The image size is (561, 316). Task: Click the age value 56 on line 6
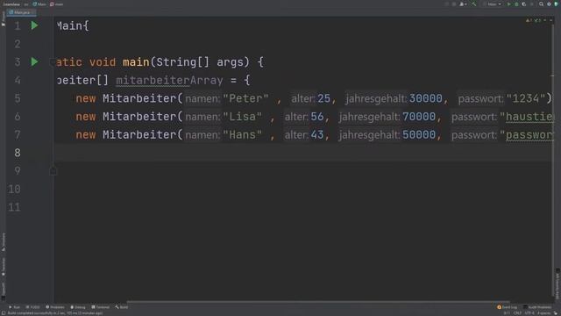pos(317,117)
